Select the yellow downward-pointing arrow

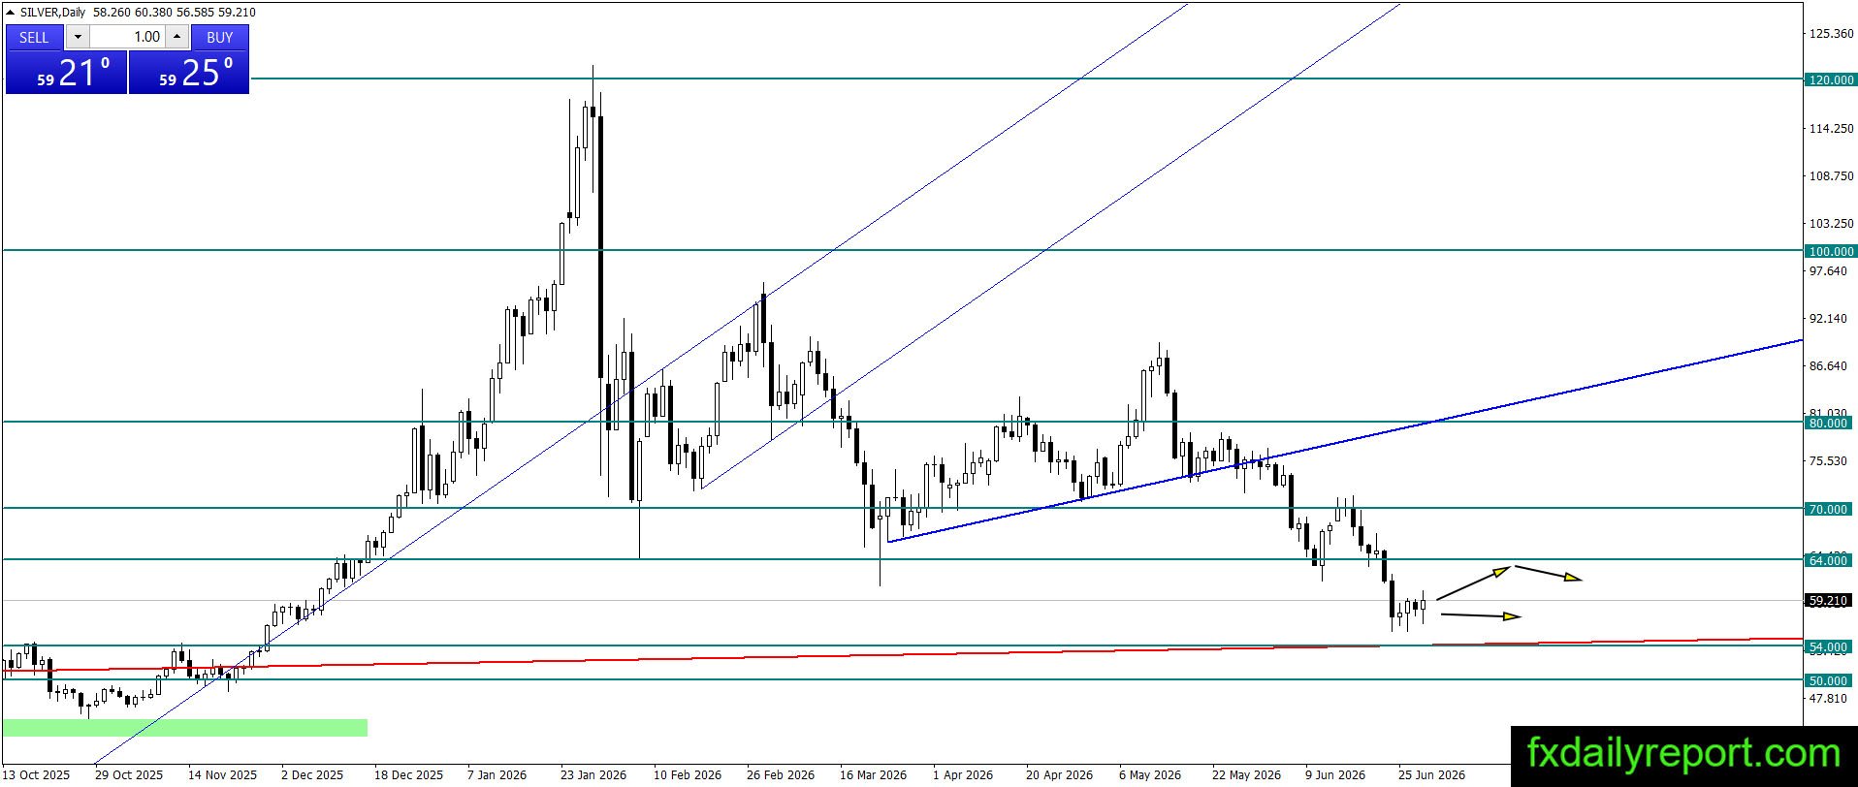click(x=1549, y=573)
